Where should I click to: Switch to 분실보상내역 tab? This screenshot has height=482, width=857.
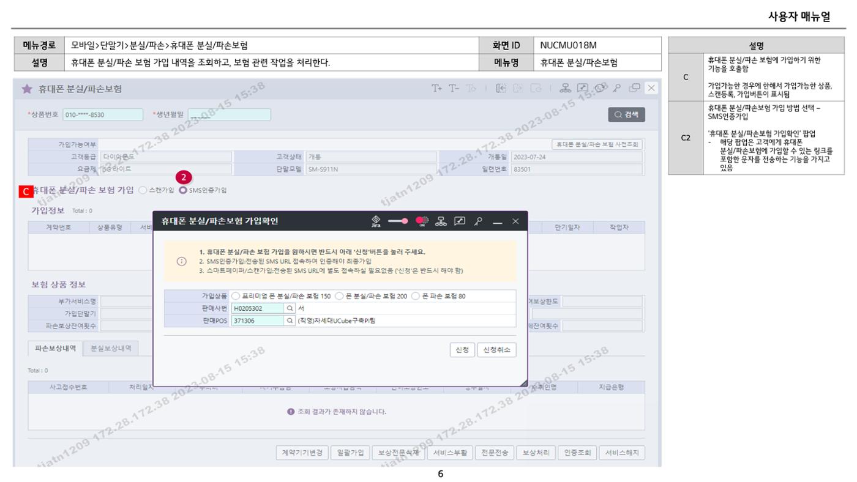pos(111,348)
